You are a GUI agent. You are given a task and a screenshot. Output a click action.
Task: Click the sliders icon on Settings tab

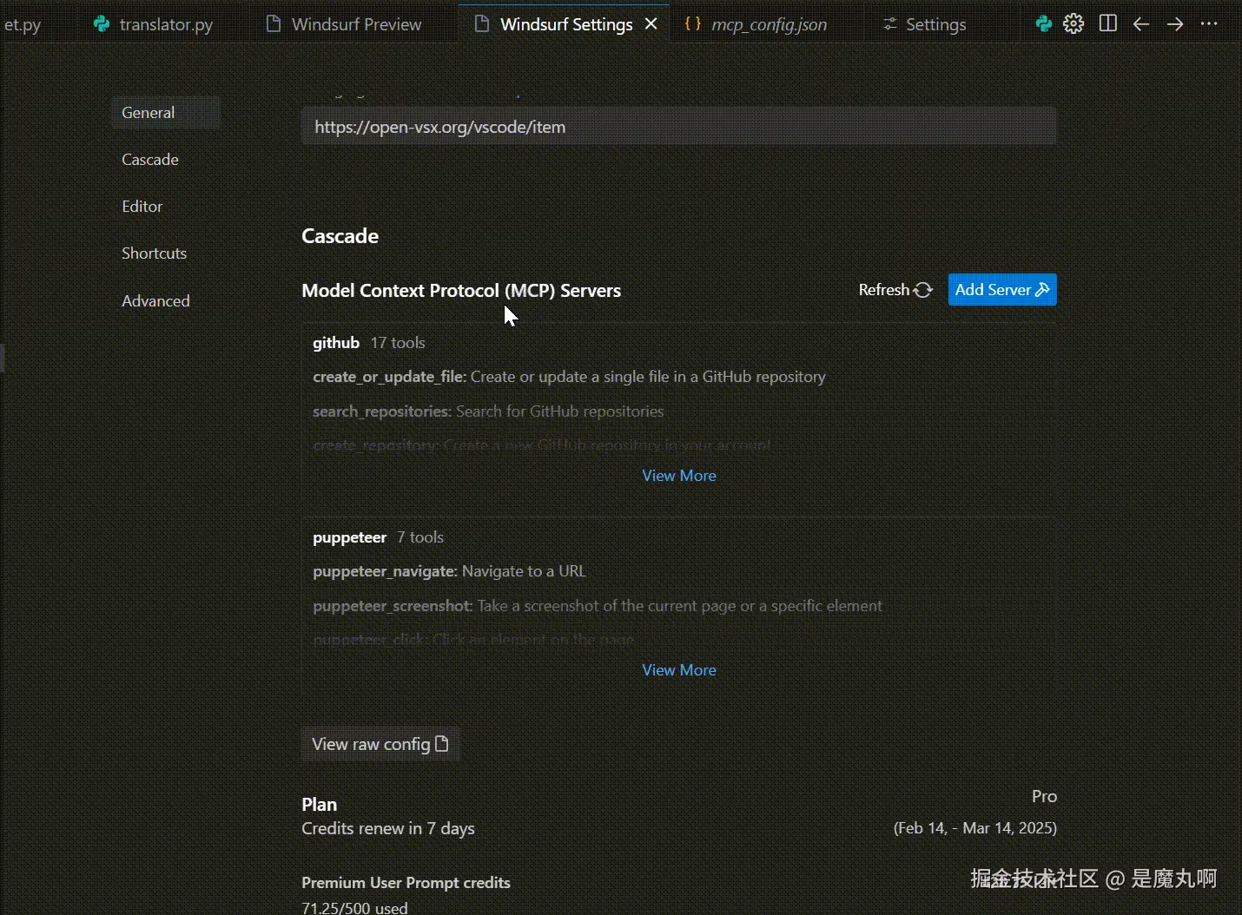click(889, 24)
